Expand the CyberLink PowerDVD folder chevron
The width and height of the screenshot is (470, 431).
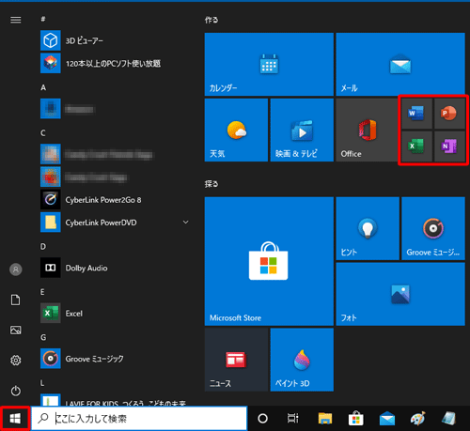[x=185, y=223]
